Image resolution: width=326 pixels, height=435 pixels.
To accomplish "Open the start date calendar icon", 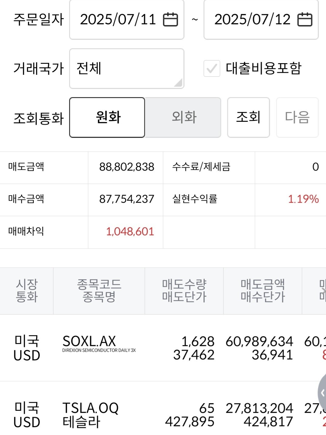I will click(170, 20).
